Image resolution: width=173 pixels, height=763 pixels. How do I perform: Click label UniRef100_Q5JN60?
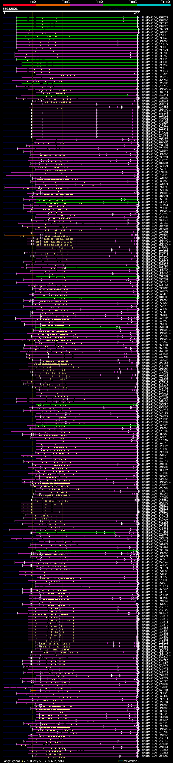point(155,303)
